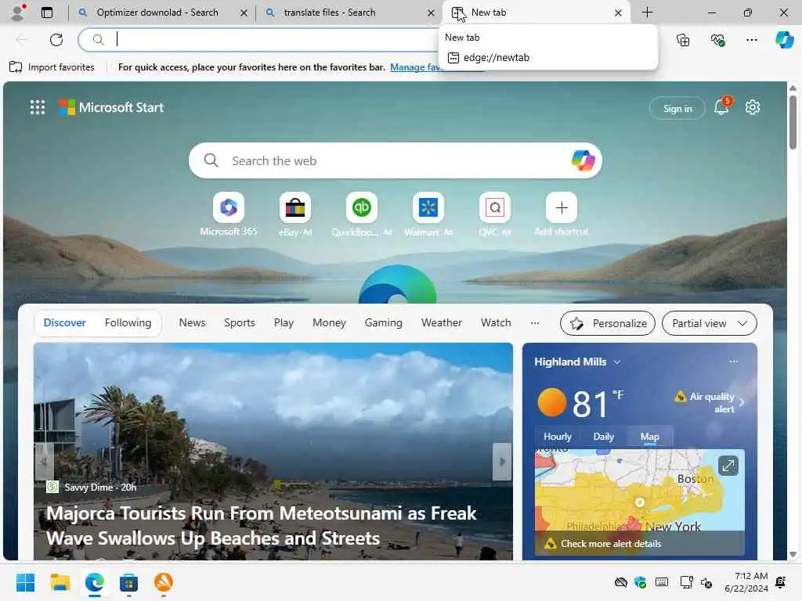
Task: Reload the page with the refresh icon
Action: 56,40
